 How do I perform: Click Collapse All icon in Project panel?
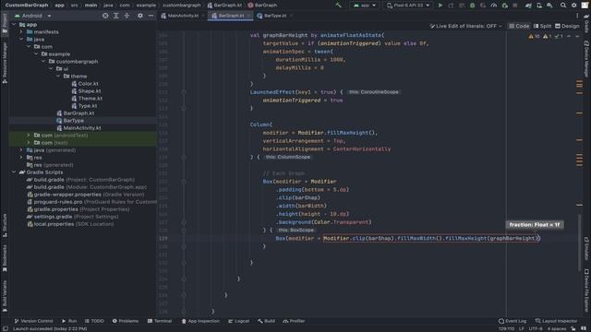coord(127,16)
